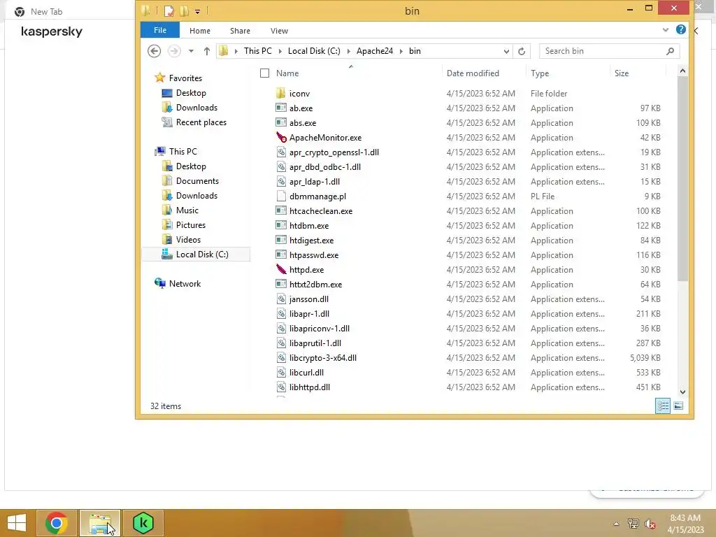Open Local Disk (C:) in sidebar
This screenshot has width=716, height=537.
[196, 255]
